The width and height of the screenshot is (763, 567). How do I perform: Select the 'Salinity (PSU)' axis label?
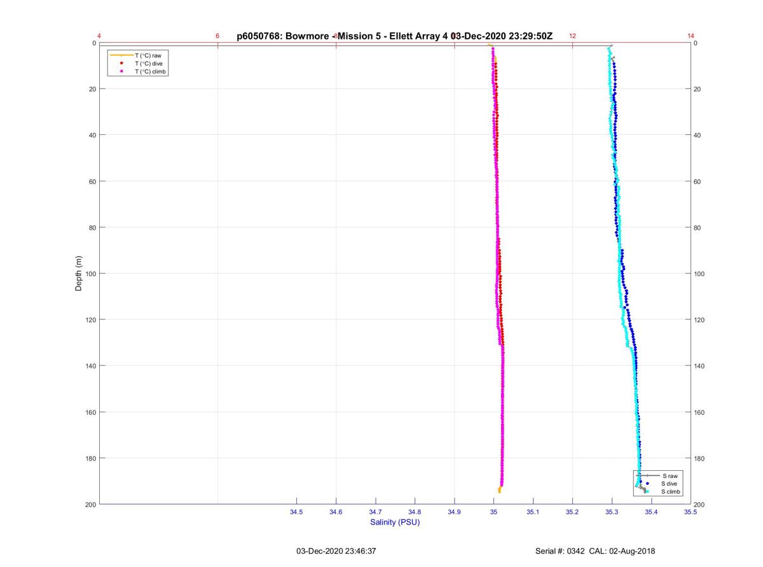coord(395,522)
